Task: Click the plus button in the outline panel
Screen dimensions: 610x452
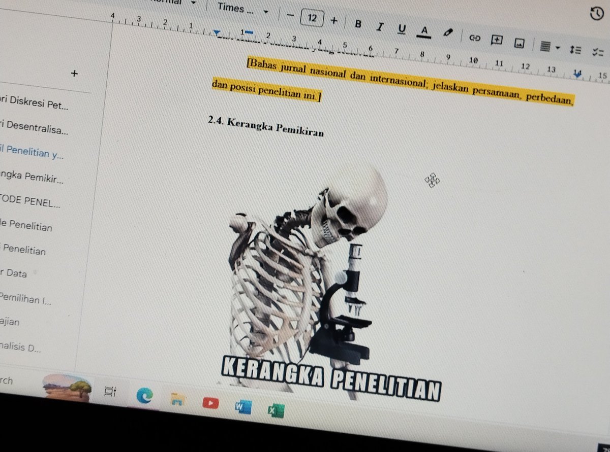Action: click(x=74, y=74)
